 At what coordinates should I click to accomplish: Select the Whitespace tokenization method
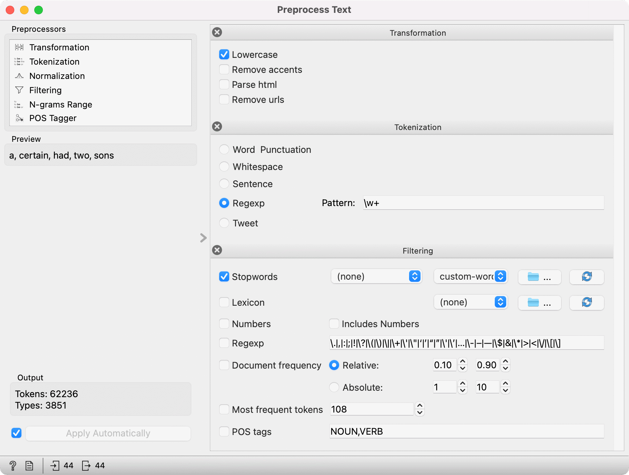(224, 167)
